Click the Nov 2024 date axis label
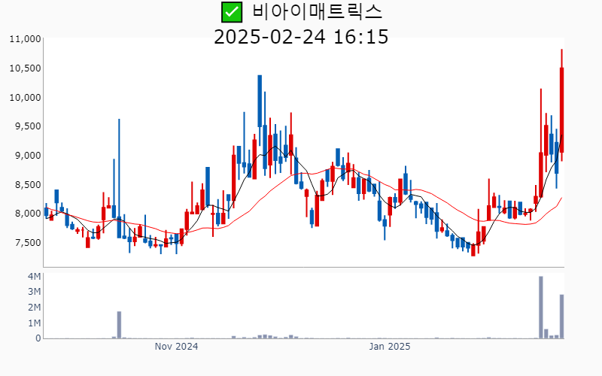 pos(176,347)
